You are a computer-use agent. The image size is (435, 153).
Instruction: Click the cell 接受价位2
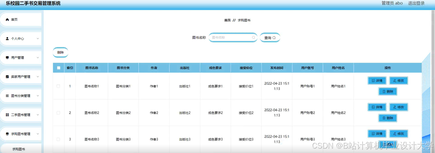[x=246, y=113]
